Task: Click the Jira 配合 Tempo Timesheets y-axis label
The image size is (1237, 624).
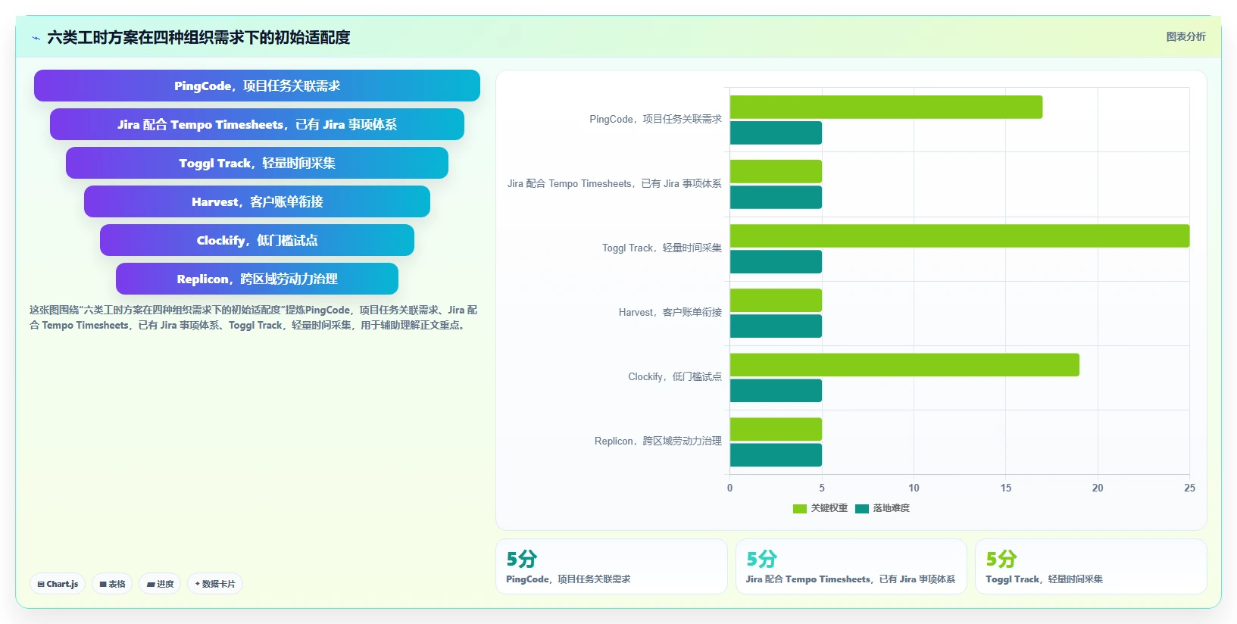Action: 614,183
